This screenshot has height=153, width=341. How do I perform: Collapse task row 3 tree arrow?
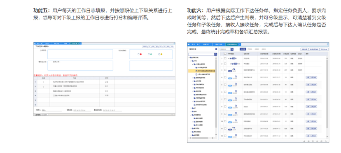click(232, 69)
